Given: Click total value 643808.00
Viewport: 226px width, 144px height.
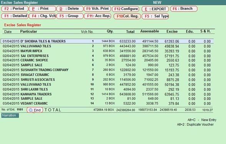Looking at the screenshot, I should click(128, 94).
